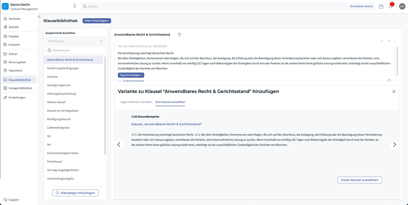This screenshot has width=408, height=205.
Task: Click the Schnellsuche input field
Action: (x=75, y=50)
